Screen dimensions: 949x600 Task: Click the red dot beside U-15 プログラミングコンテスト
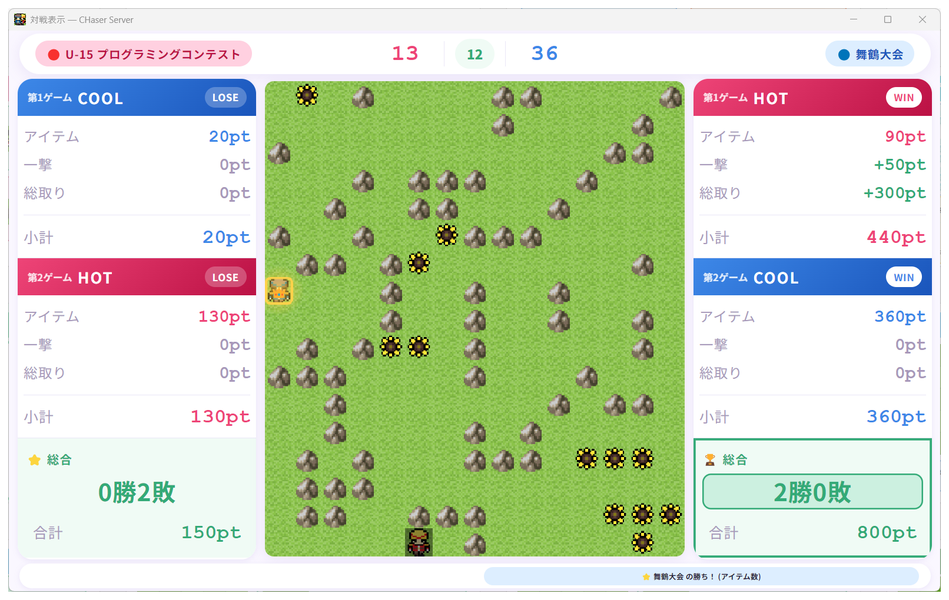coord(54,55)
